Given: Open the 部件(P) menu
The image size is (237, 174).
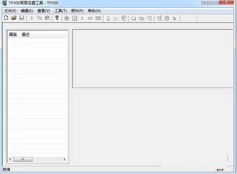Looking at the screenshot, I should tap(77, 11).
